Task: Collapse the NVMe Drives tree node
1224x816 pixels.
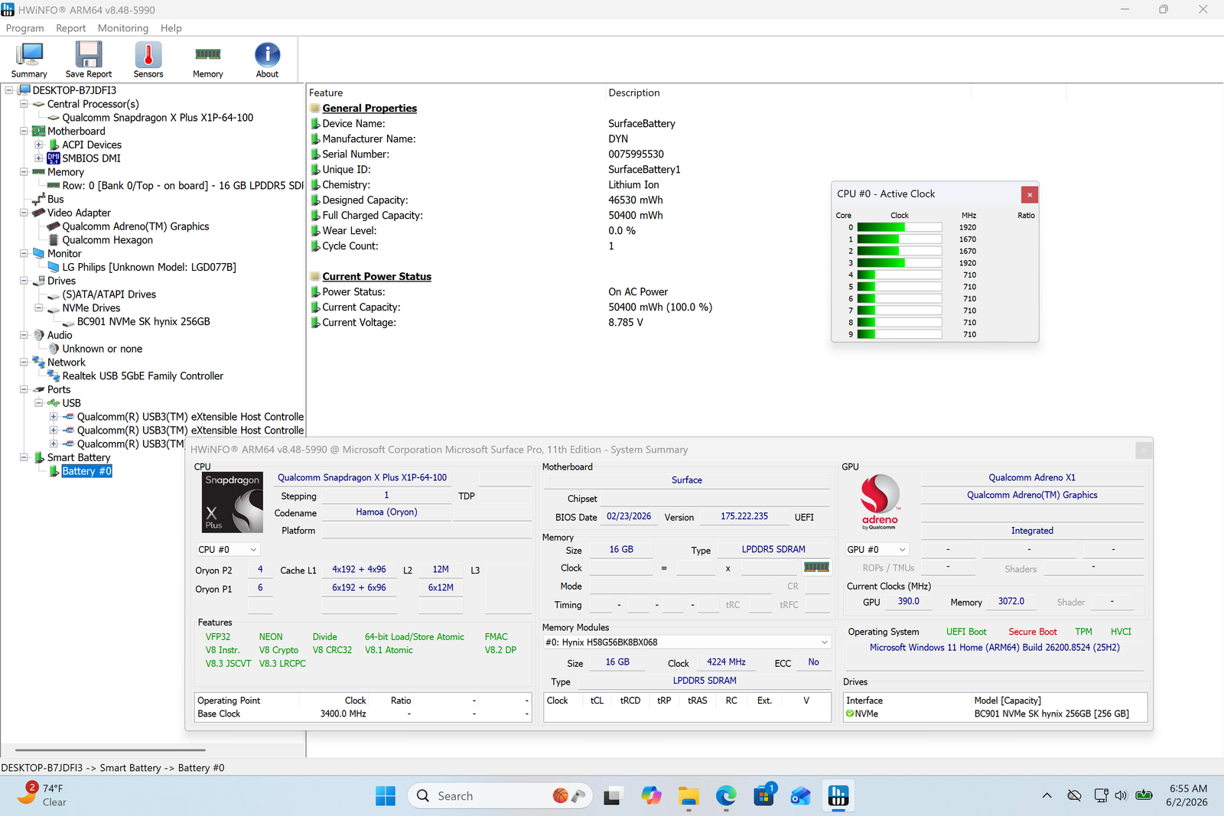Action: pos(39,308)
